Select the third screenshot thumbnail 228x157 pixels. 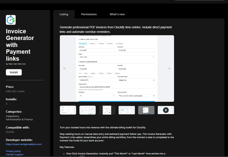tap(107, 110)
